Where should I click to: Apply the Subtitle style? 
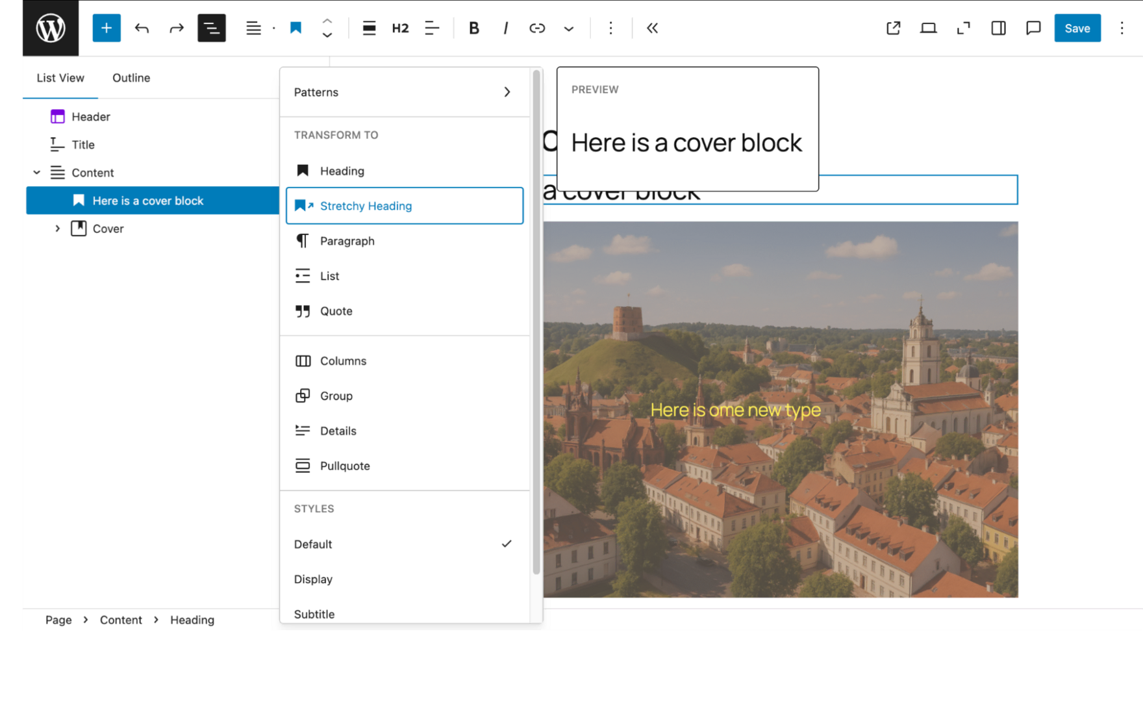[314, 614]
